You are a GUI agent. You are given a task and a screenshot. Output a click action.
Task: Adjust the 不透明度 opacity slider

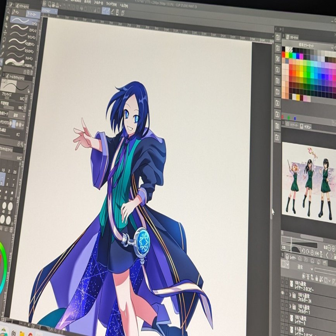click(9, 108)
